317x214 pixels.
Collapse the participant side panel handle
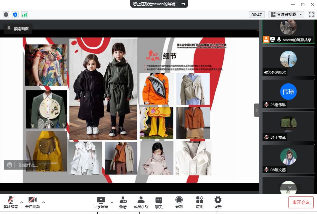[x=257, y=110]
